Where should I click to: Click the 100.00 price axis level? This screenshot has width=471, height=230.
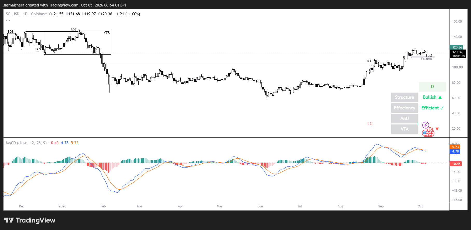coord(457,67)
